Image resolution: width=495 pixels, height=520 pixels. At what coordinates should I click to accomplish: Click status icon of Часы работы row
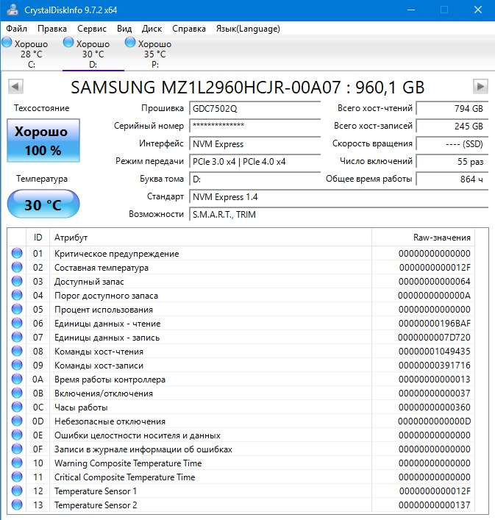pyautogui.click(x=17, y=407)
